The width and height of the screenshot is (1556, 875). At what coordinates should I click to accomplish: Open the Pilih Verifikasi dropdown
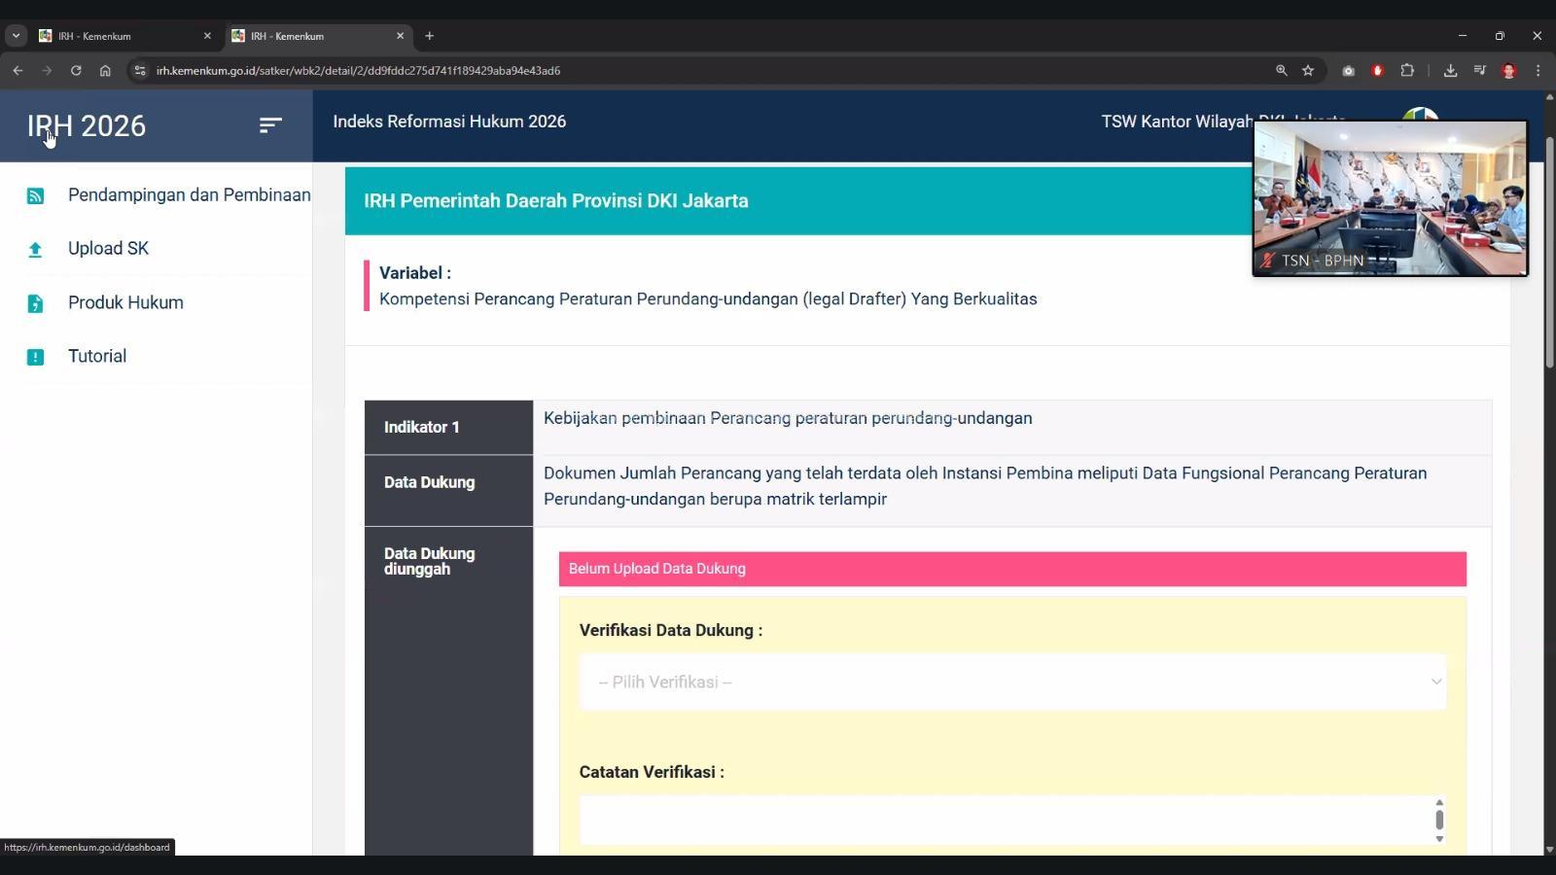1012,682
